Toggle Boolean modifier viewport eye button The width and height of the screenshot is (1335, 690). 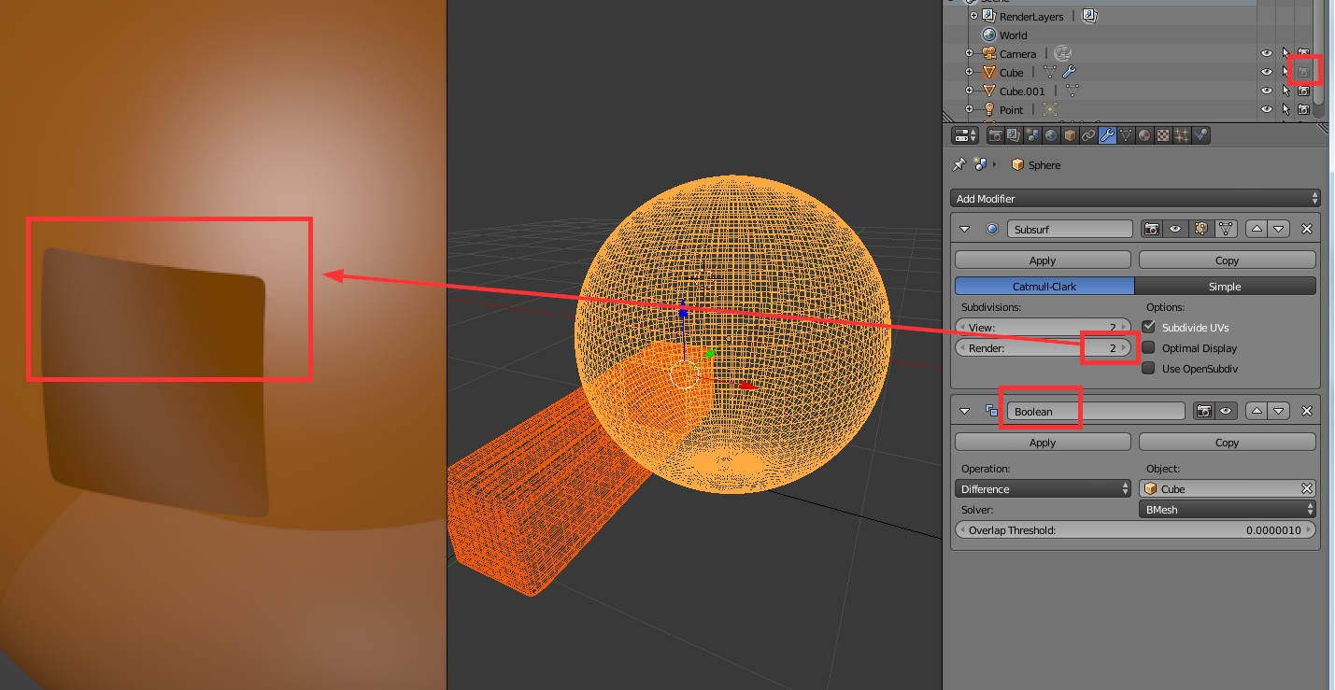(1227, 411)
